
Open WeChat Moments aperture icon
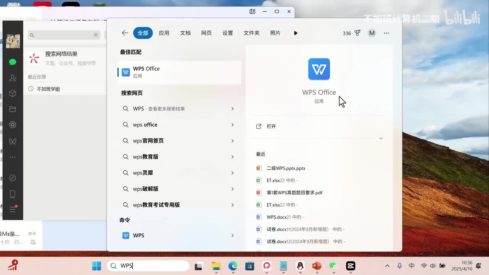click(13, 125)
